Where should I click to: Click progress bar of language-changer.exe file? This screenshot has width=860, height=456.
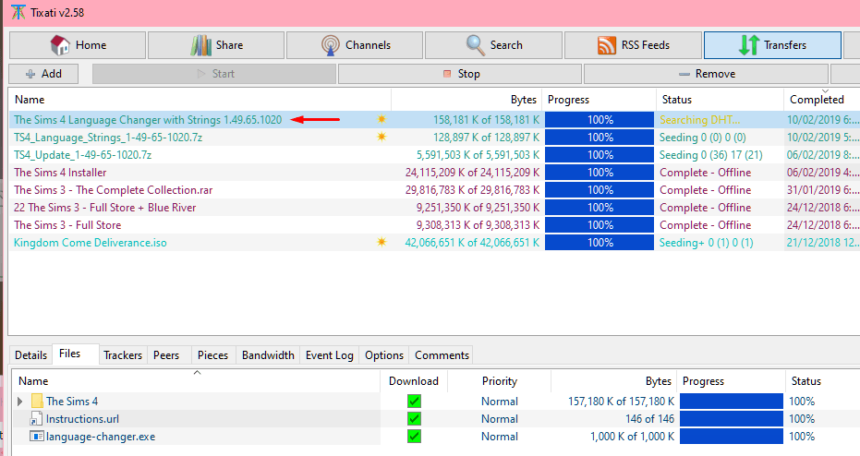731,437
